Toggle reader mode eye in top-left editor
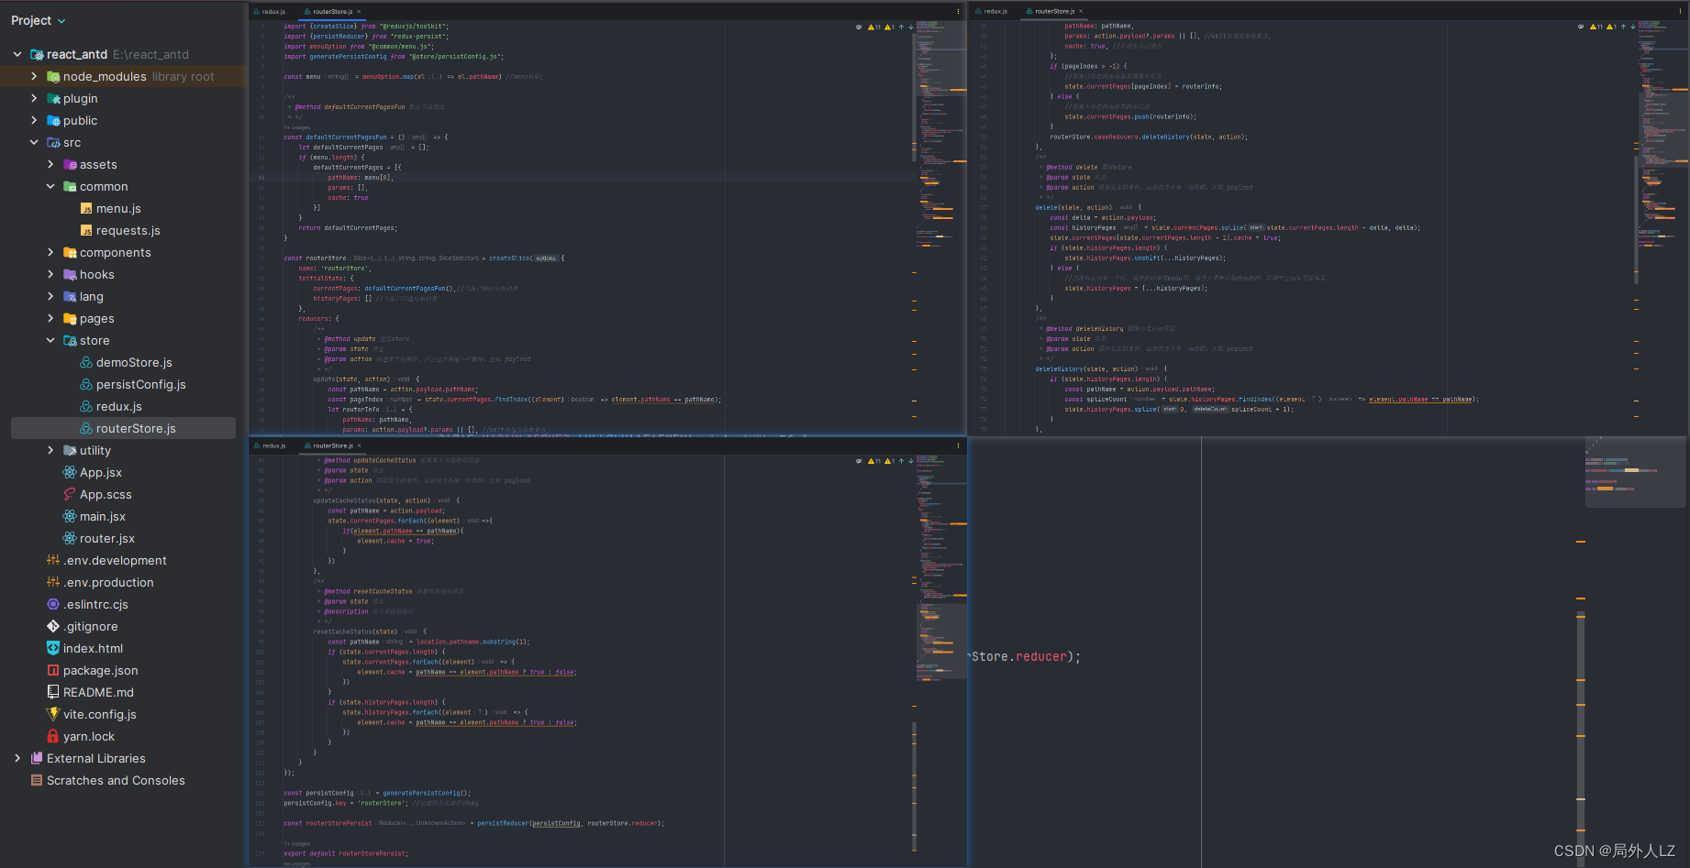Screen dimensions: 1690x868 859,27
